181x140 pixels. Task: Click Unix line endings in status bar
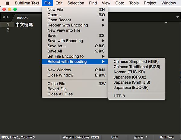point(115,137)
